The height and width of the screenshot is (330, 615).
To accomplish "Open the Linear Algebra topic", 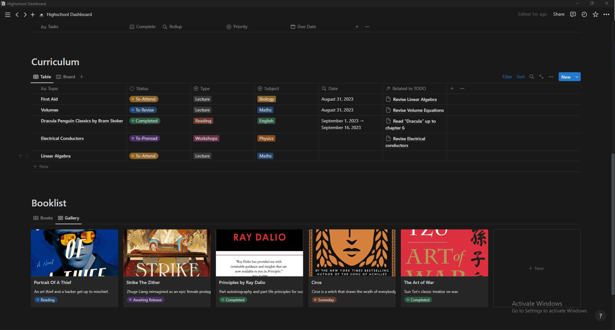I will [56, 156].
